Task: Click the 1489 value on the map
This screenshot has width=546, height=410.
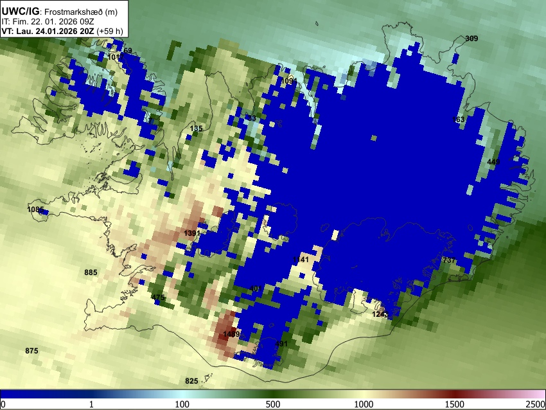Action: [x=231, y=334]
